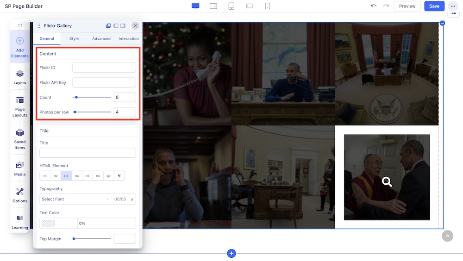The image size is (463, 261).
Task: Switch to the Advanced tab
Action: (101, 39)
